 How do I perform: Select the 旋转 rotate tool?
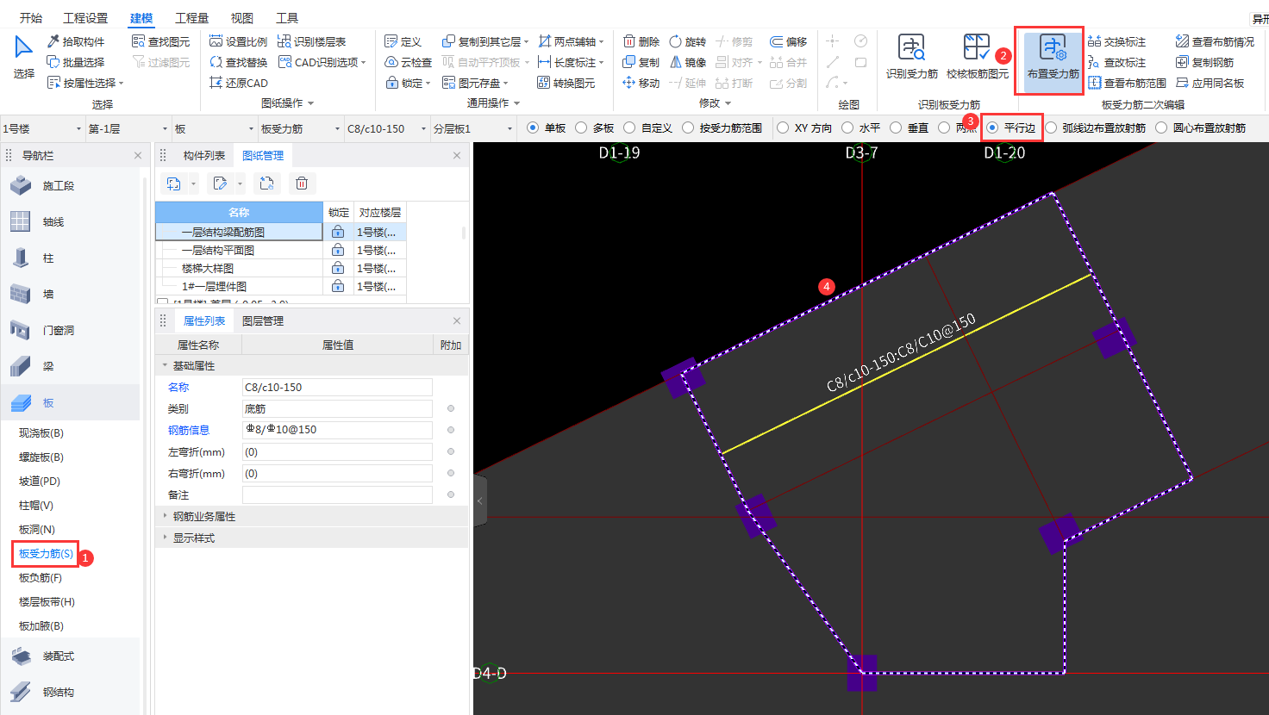pyautogui.click(x=688, y=41)
